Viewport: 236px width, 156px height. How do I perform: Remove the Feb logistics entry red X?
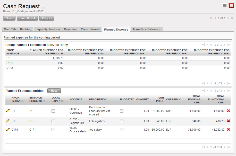(228, 121)
